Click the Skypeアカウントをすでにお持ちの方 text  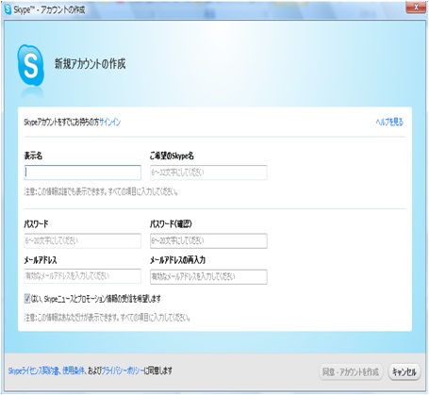[61, 122]
